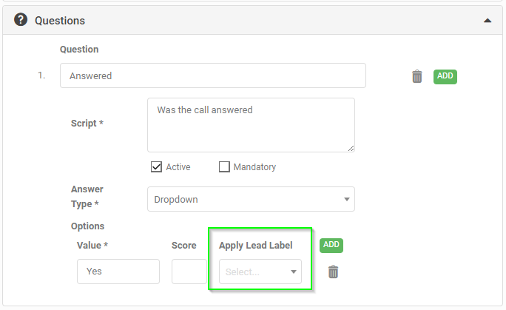Click the caret arrow inside Answer Type field
This screenshot has height=310, width=506.
point(347,199)
